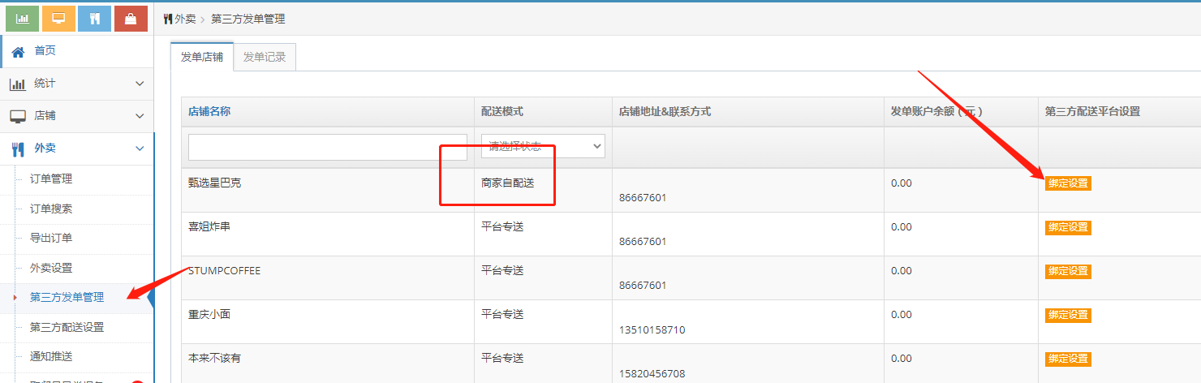Click the 店铺 monitor sidebar icon

click(18, 116)
